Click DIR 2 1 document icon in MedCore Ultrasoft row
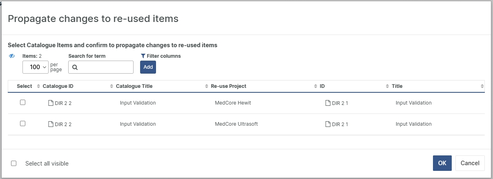 (328, 124)
